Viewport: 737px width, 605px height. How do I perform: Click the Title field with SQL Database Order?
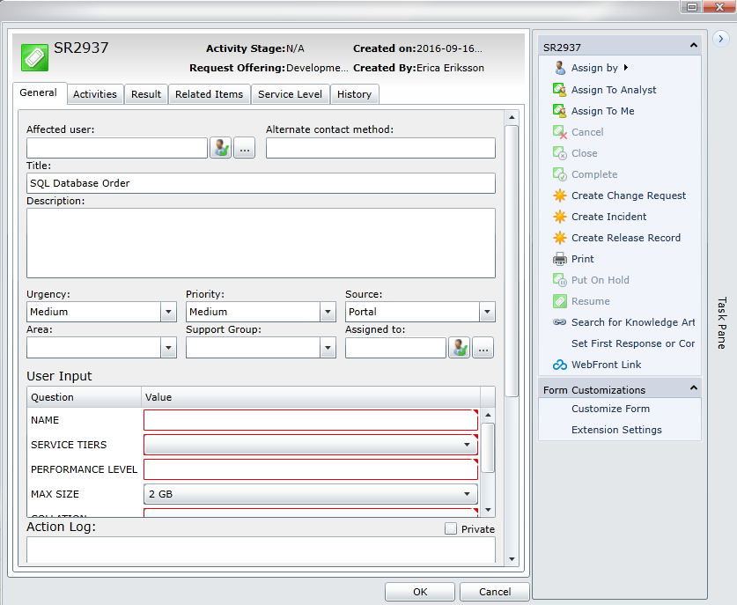(261, 183)
